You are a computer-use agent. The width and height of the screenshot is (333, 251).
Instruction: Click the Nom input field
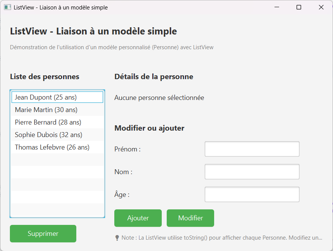(252, 171)
